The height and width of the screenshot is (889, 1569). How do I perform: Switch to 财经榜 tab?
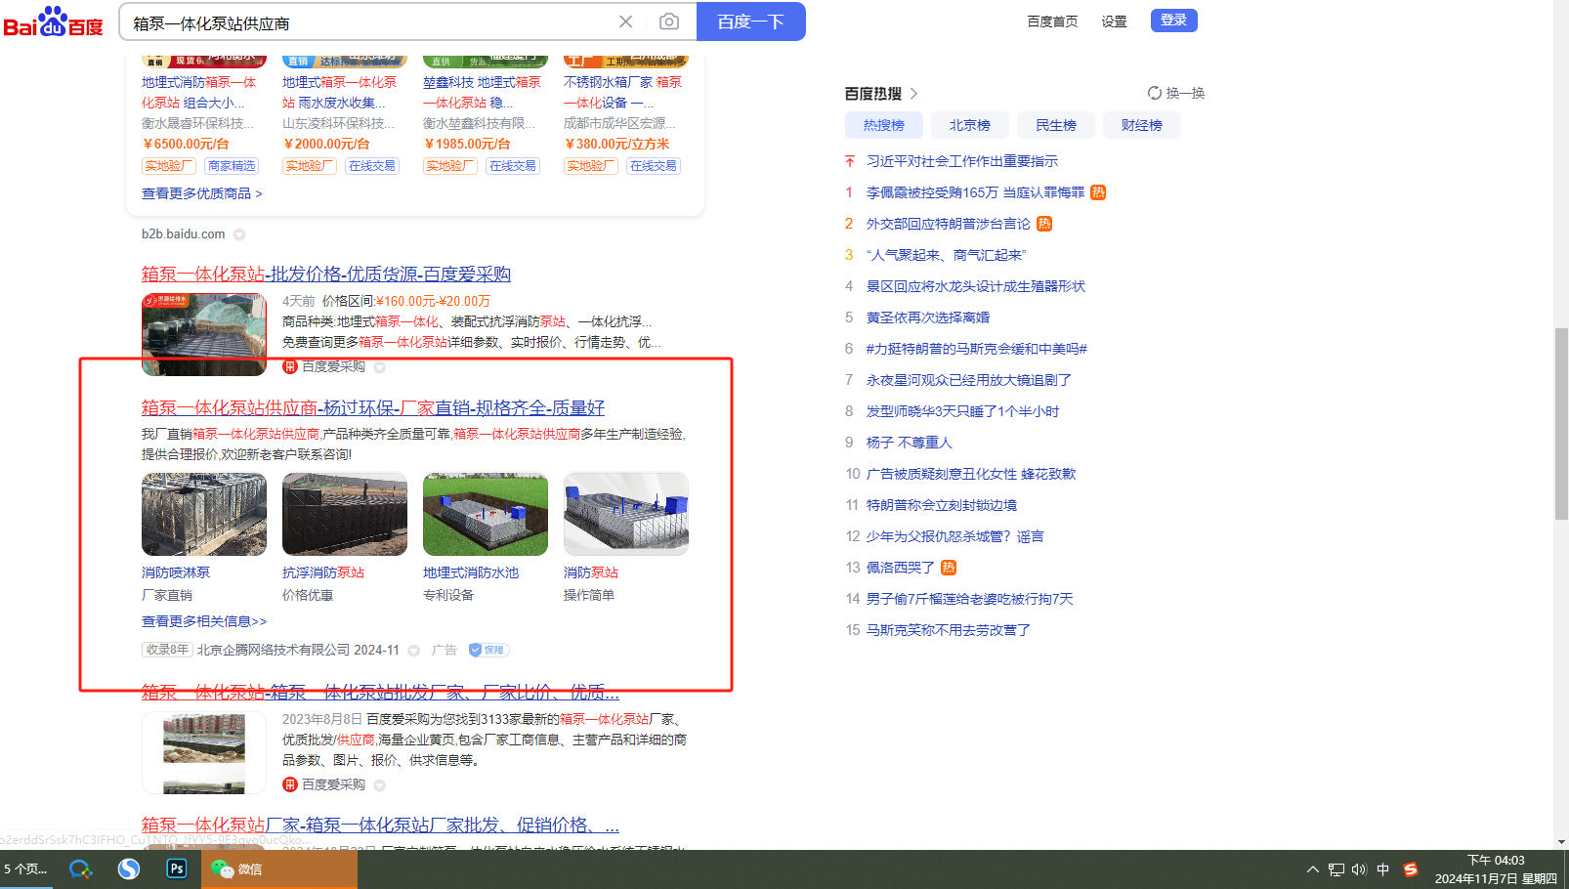click(x=1142, y=125)
